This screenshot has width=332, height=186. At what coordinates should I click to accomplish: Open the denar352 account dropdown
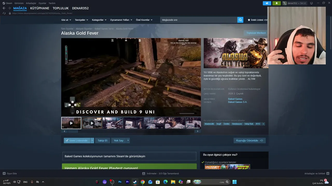point(295,3)
